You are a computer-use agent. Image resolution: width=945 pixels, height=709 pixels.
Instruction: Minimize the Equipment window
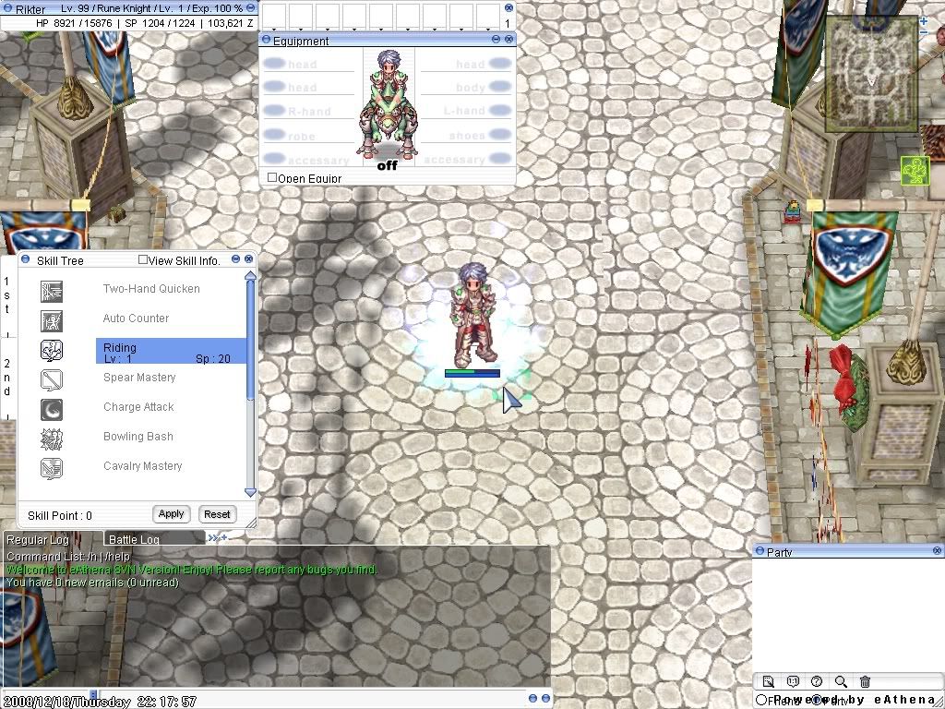(x=496, y=39)
